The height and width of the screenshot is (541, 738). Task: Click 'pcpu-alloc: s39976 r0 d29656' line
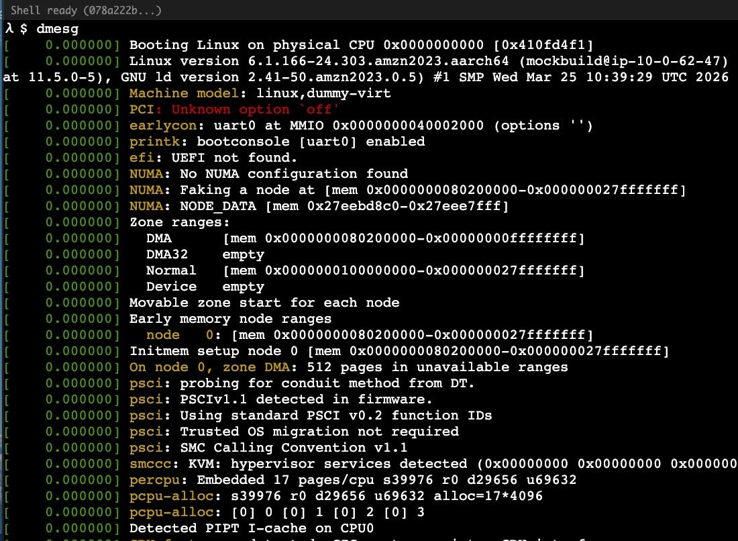point(336,496)
